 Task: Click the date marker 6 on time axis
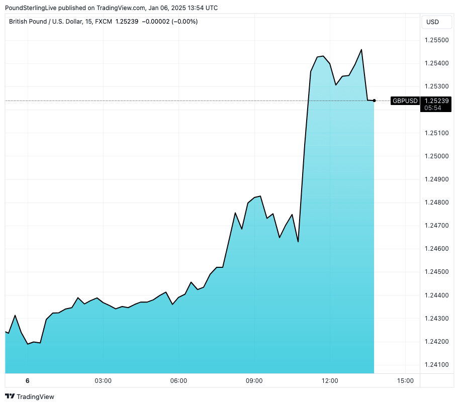pos(28,381)
